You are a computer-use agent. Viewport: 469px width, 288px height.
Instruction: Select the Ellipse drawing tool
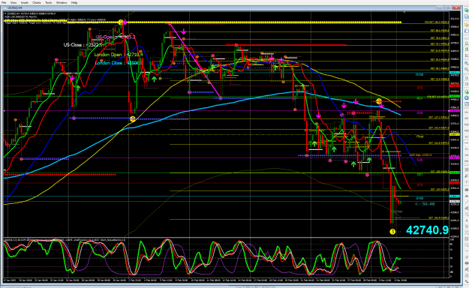pos(467,264)
